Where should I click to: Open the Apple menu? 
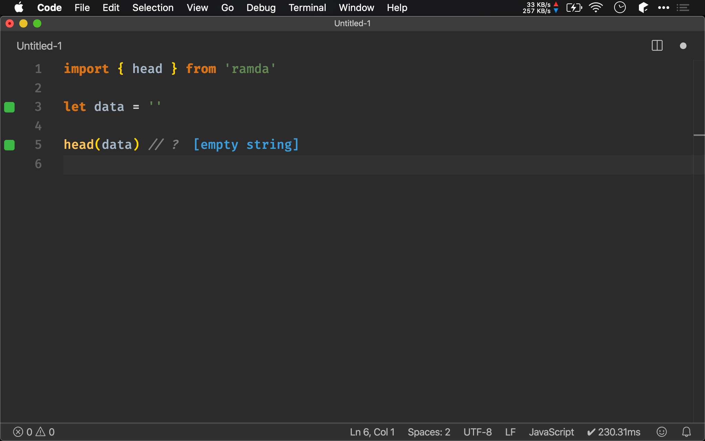(x=19, y=8)
